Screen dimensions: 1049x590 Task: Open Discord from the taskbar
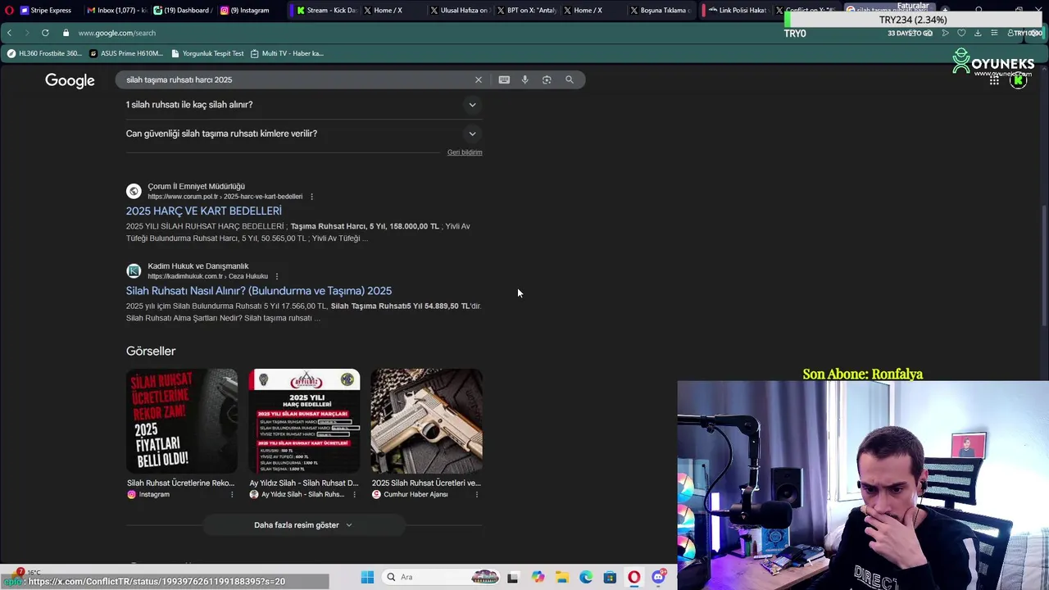click(659, 577)
